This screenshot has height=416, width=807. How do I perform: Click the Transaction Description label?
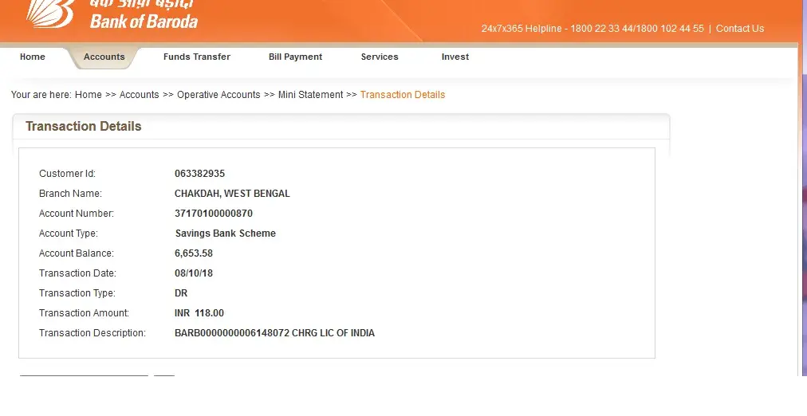(93, 333)
